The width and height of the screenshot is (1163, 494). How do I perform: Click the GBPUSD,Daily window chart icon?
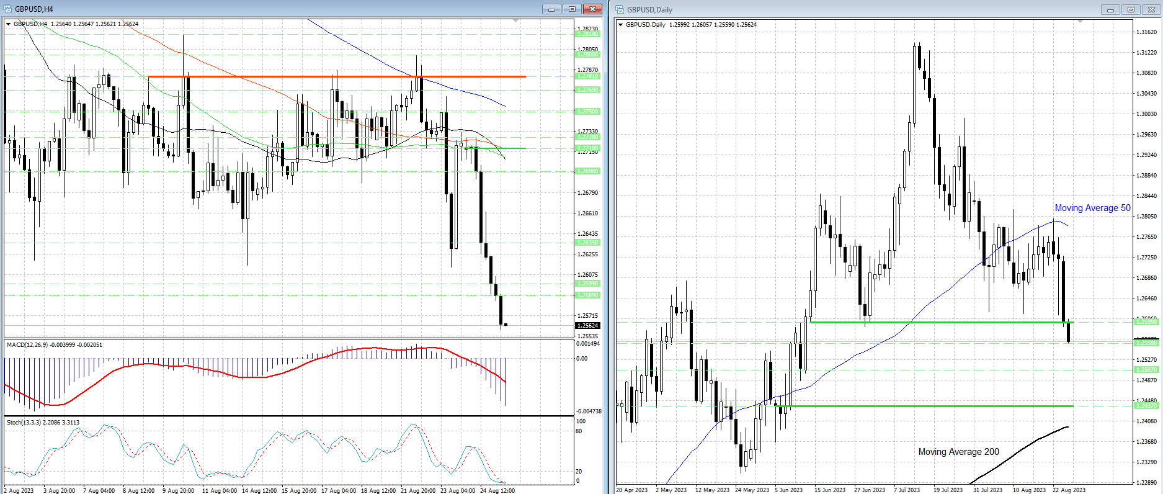coord(620,9)
